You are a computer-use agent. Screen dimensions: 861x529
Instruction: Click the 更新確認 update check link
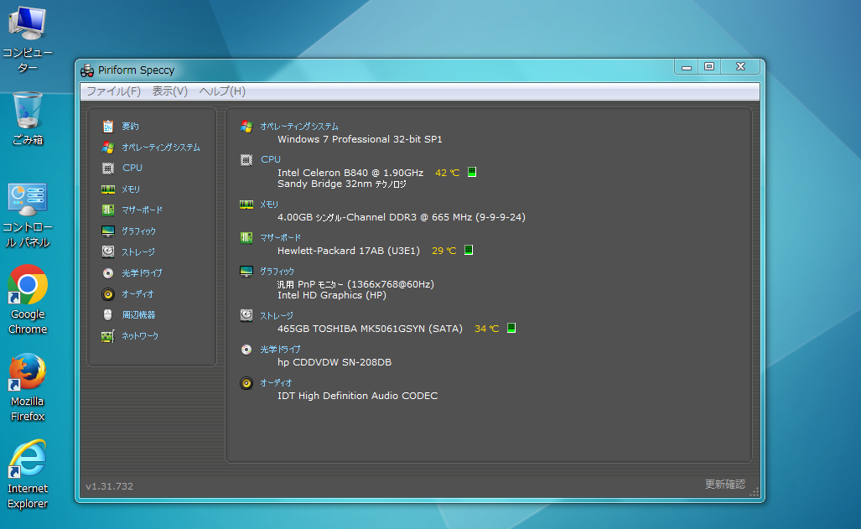(x=725, y=484)
